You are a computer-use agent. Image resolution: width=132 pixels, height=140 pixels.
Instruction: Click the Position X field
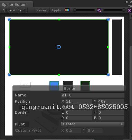click(79, 101)
